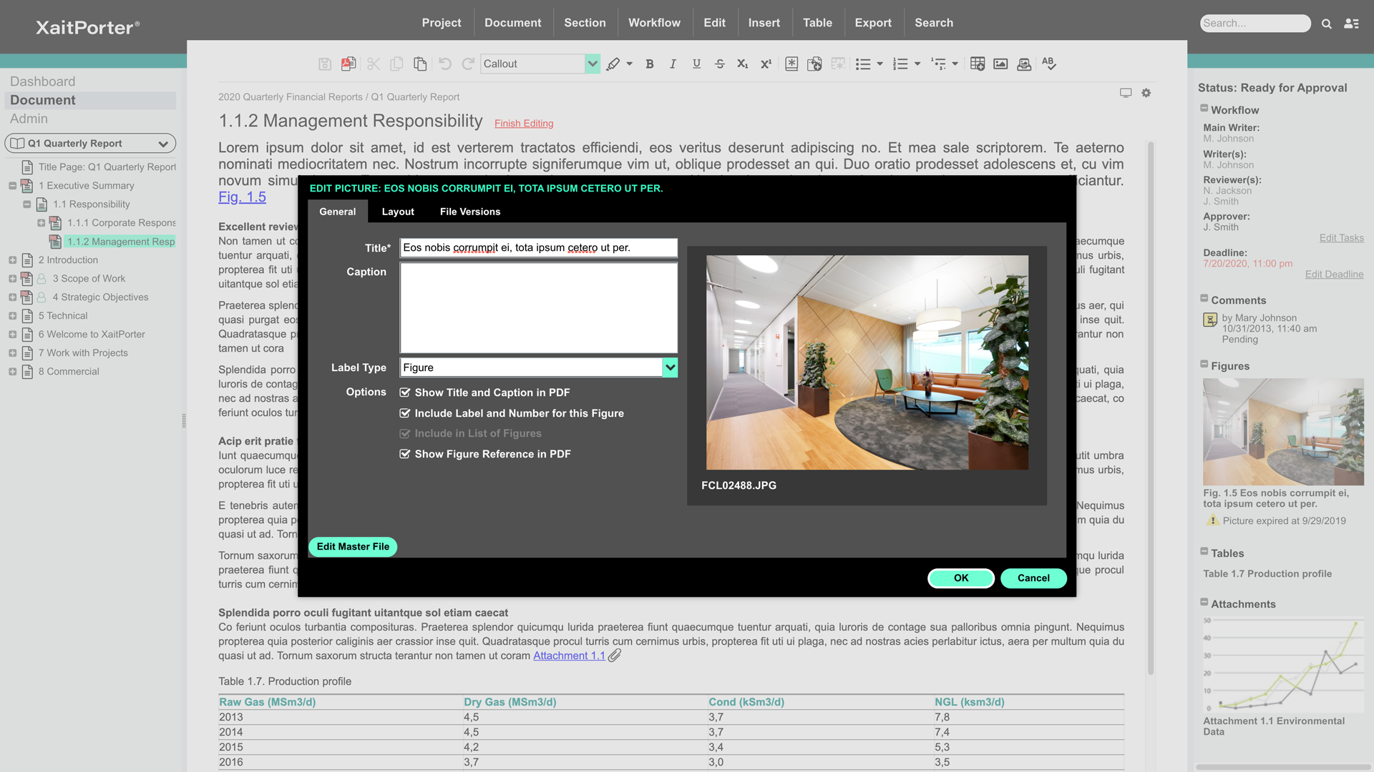Click the Spell Check icon
1374x772 pixels.
click(x=1048, y=64)
